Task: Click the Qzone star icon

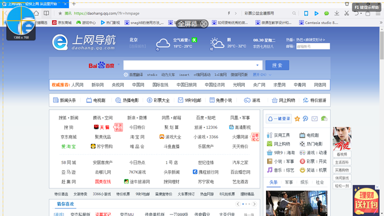Action: pos(297,118)
